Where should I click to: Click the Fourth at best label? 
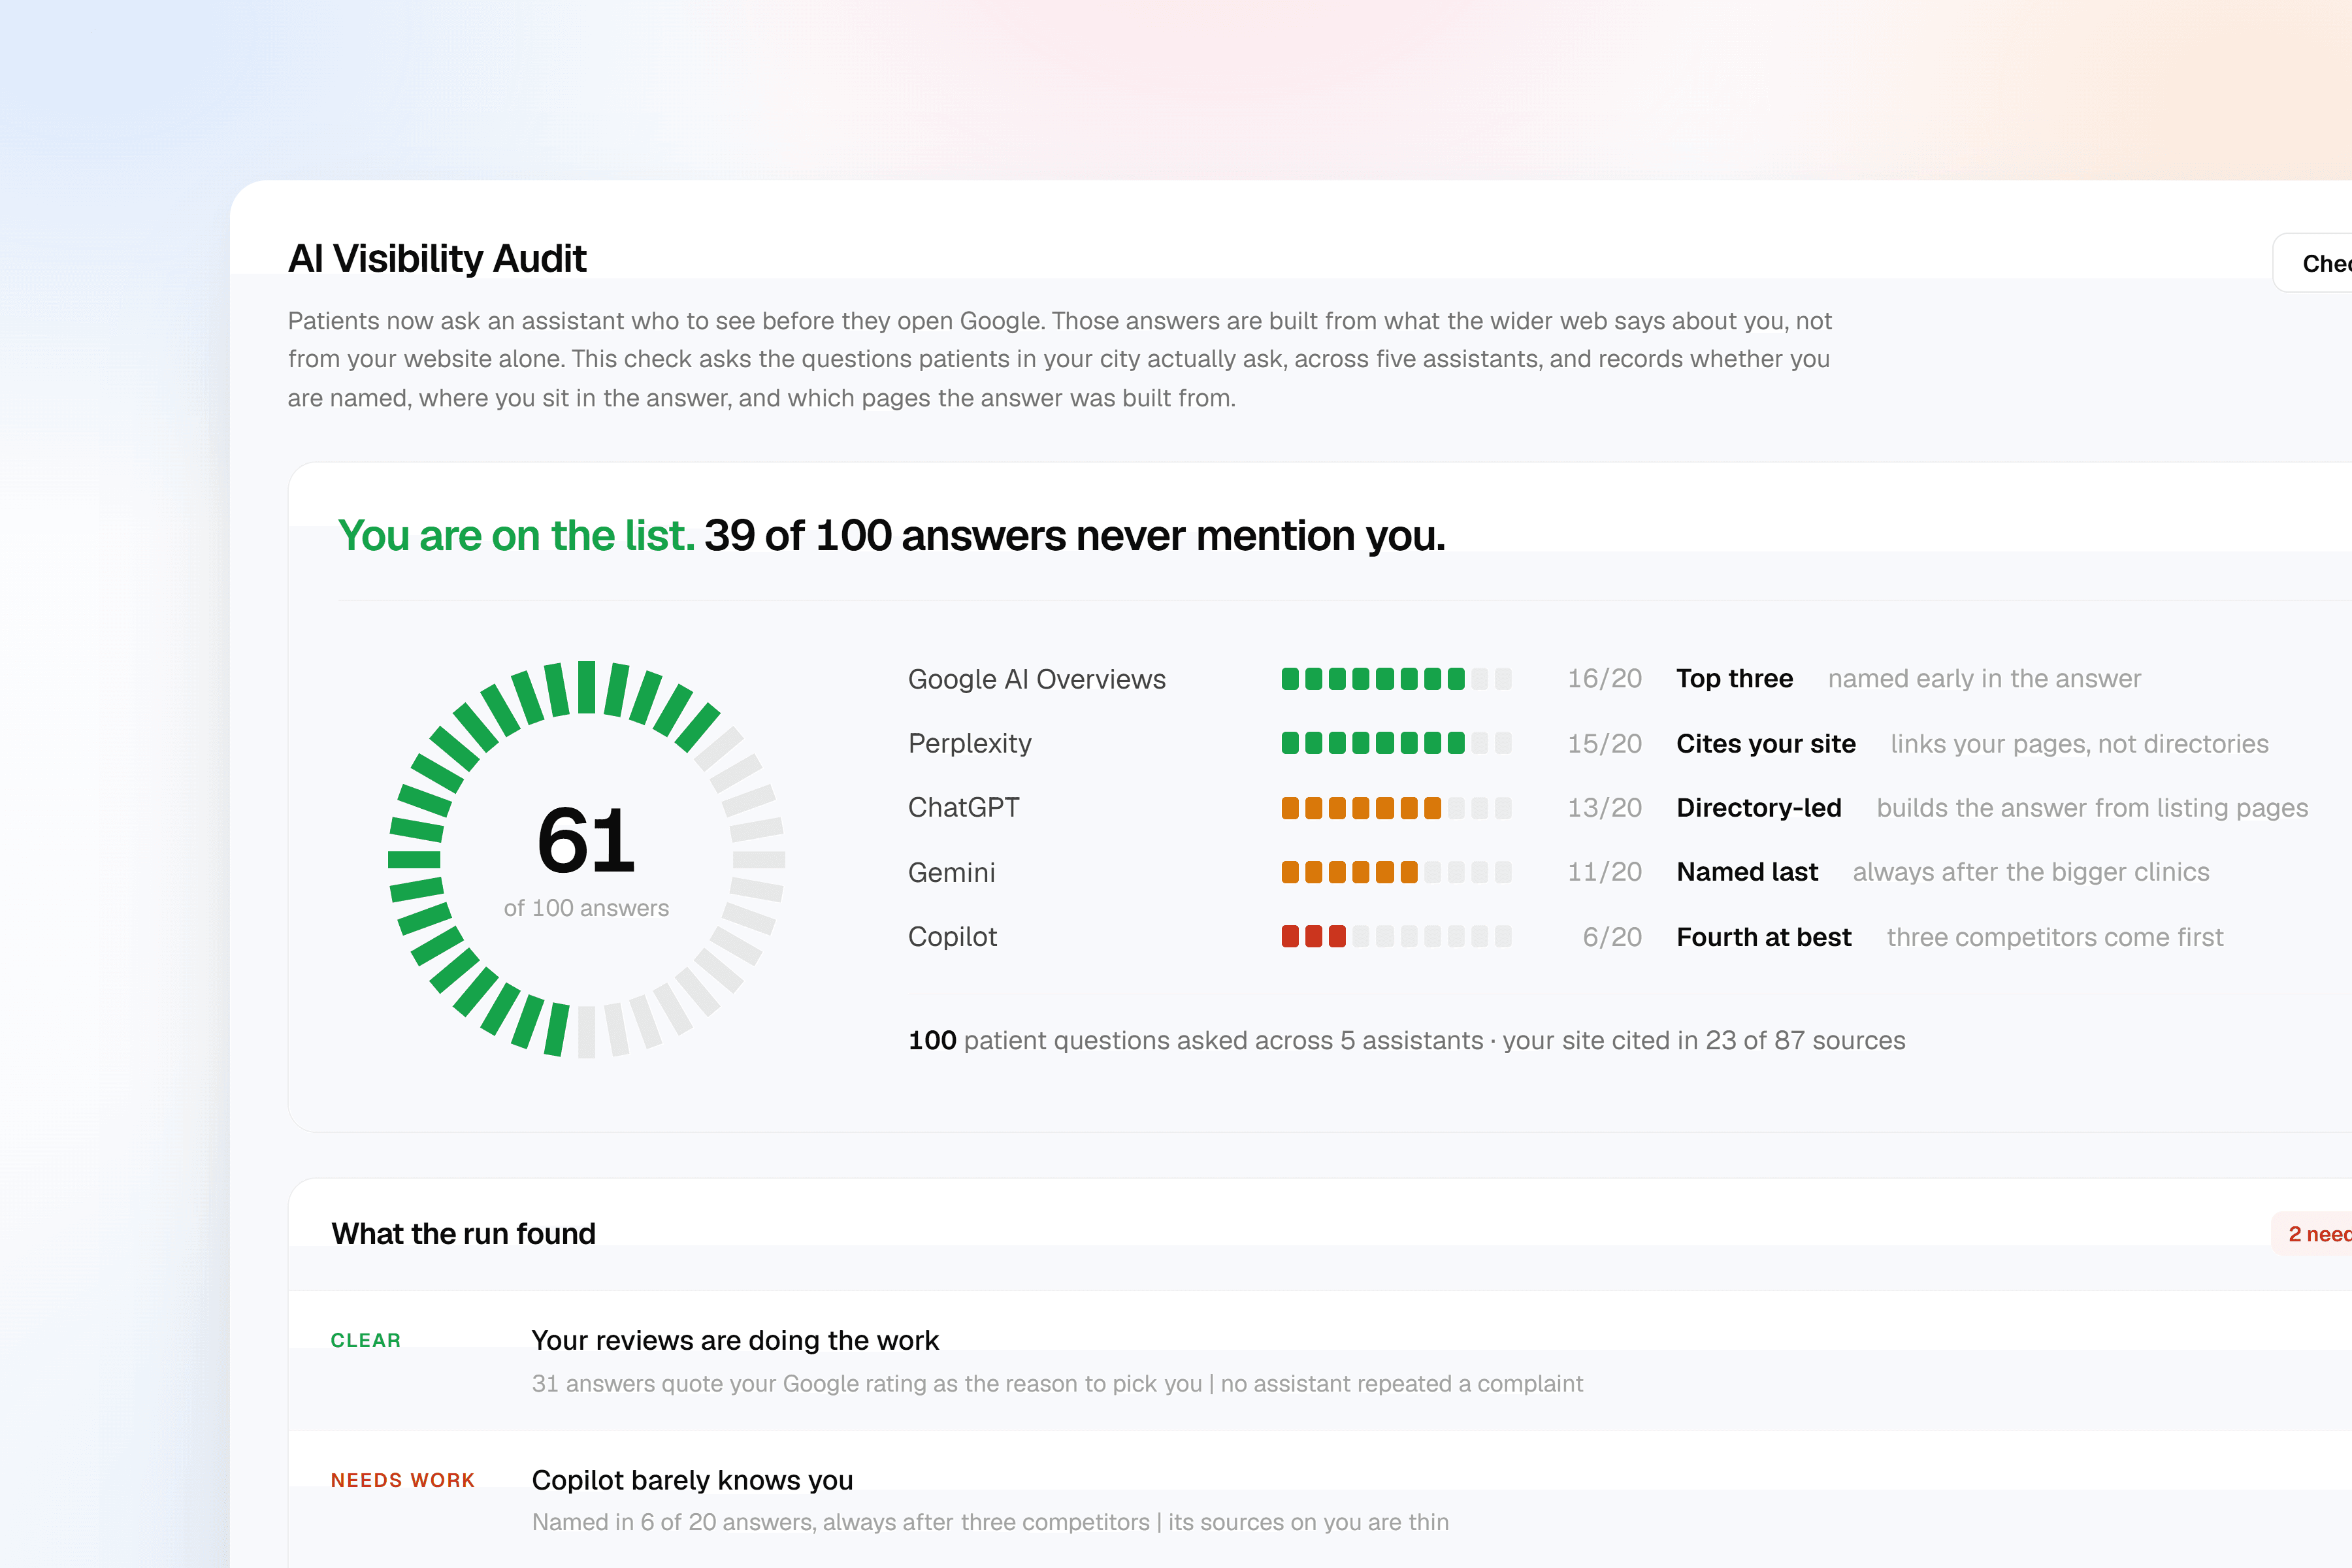pos(1764,936)
